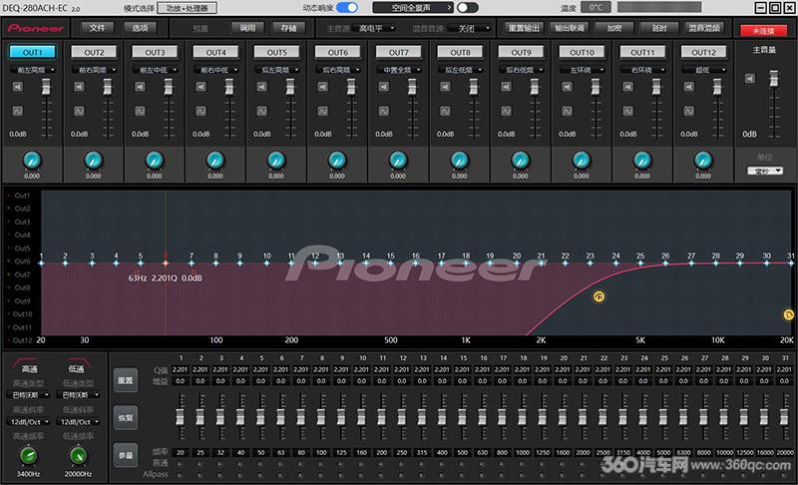Image resolution: width=798 pixels, height=485 pixels.
Task: Click the OUT3 channel gain fader
Action: (168, 87)
